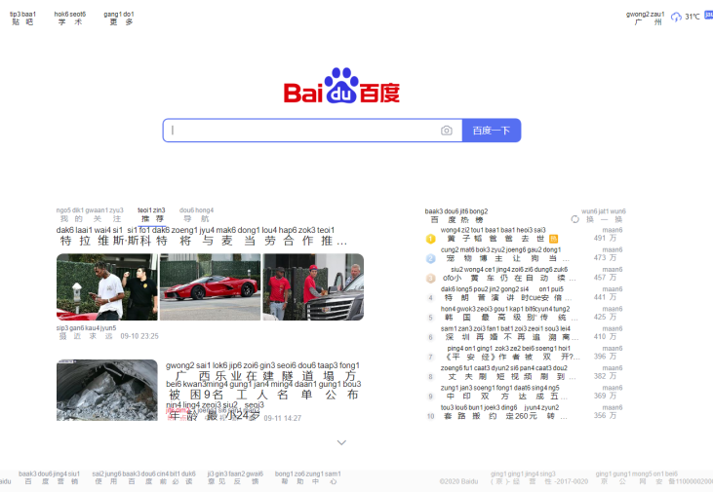The width and height of the screenshot is (713, 492).
Task: Open 学术 in the top navigation
Action: 70,19
